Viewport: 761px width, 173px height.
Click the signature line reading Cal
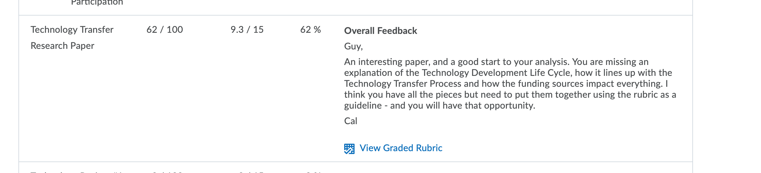click(351, 121)
